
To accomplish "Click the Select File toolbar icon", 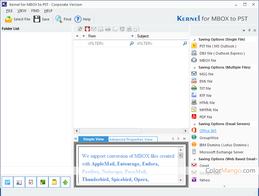I will tap(9, 19).
